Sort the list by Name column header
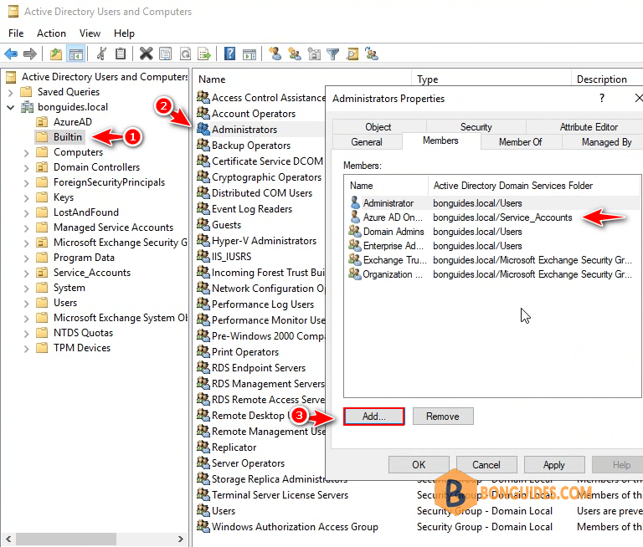 point(302,79)
